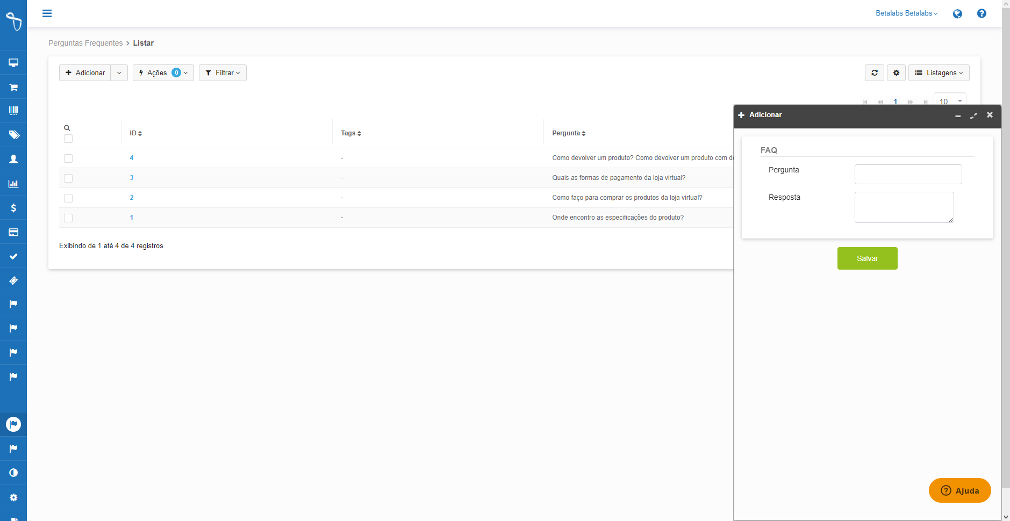Check the checkbox for row ID 4
The height and width of the screenshot is (521, 1010).
click(68, 158)
